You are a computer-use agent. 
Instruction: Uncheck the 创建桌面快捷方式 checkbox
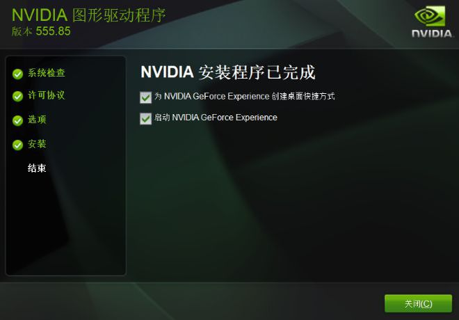tap(145, 97)
